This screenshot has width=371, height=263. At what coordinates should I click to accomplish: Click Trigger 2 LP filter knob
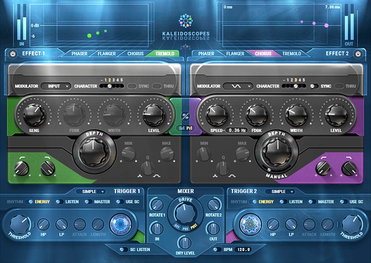click(x=291, y=224)
